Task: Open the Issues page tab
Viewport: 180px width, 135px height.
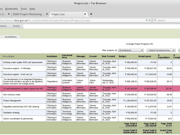Action: [x=16, y=26]
